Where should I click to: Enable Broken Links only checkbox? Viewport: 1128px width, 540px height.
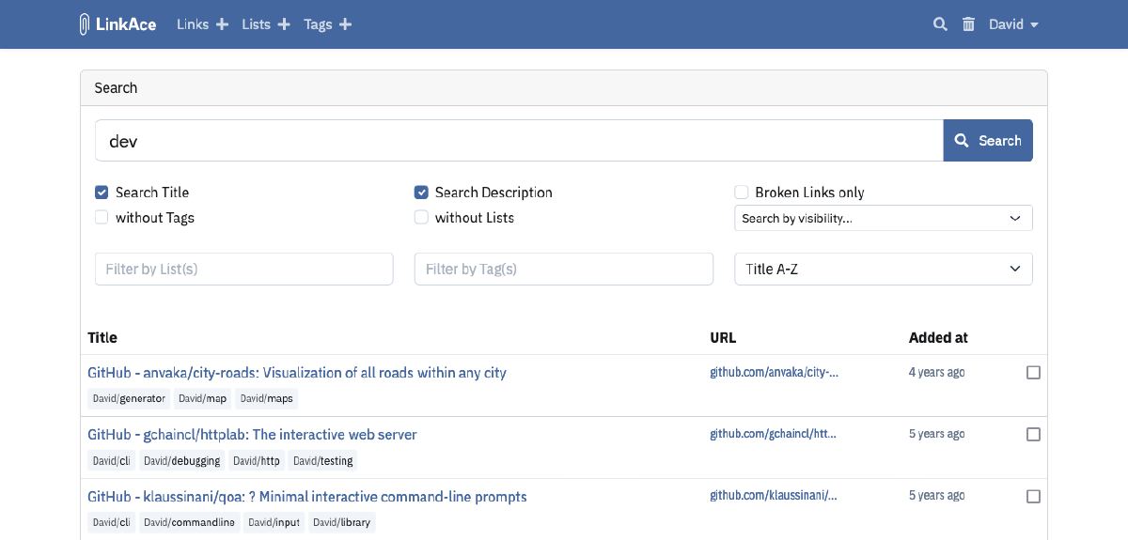point(741,193)
